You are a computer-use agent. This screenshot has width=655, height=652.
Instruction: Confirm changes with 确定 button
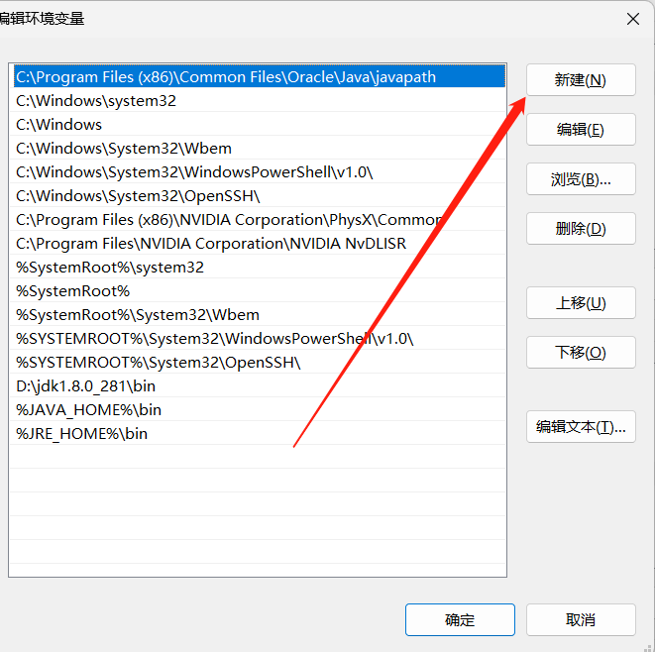[x=460, y=620]
